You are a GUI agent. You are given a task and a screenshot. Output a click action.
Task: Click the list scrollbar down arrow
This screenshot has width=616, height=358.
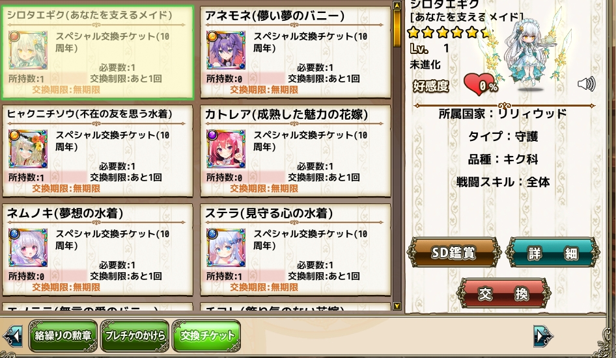397,306
